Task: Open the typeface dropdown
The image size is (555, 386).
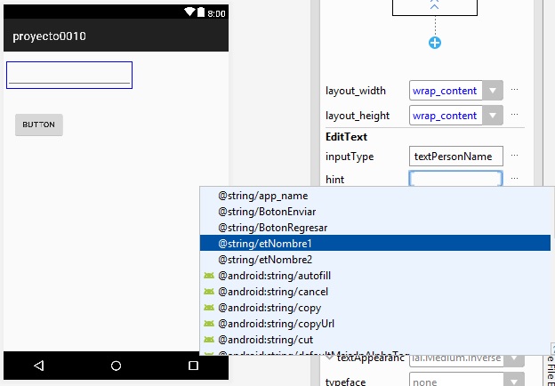Action: (456, 381)
